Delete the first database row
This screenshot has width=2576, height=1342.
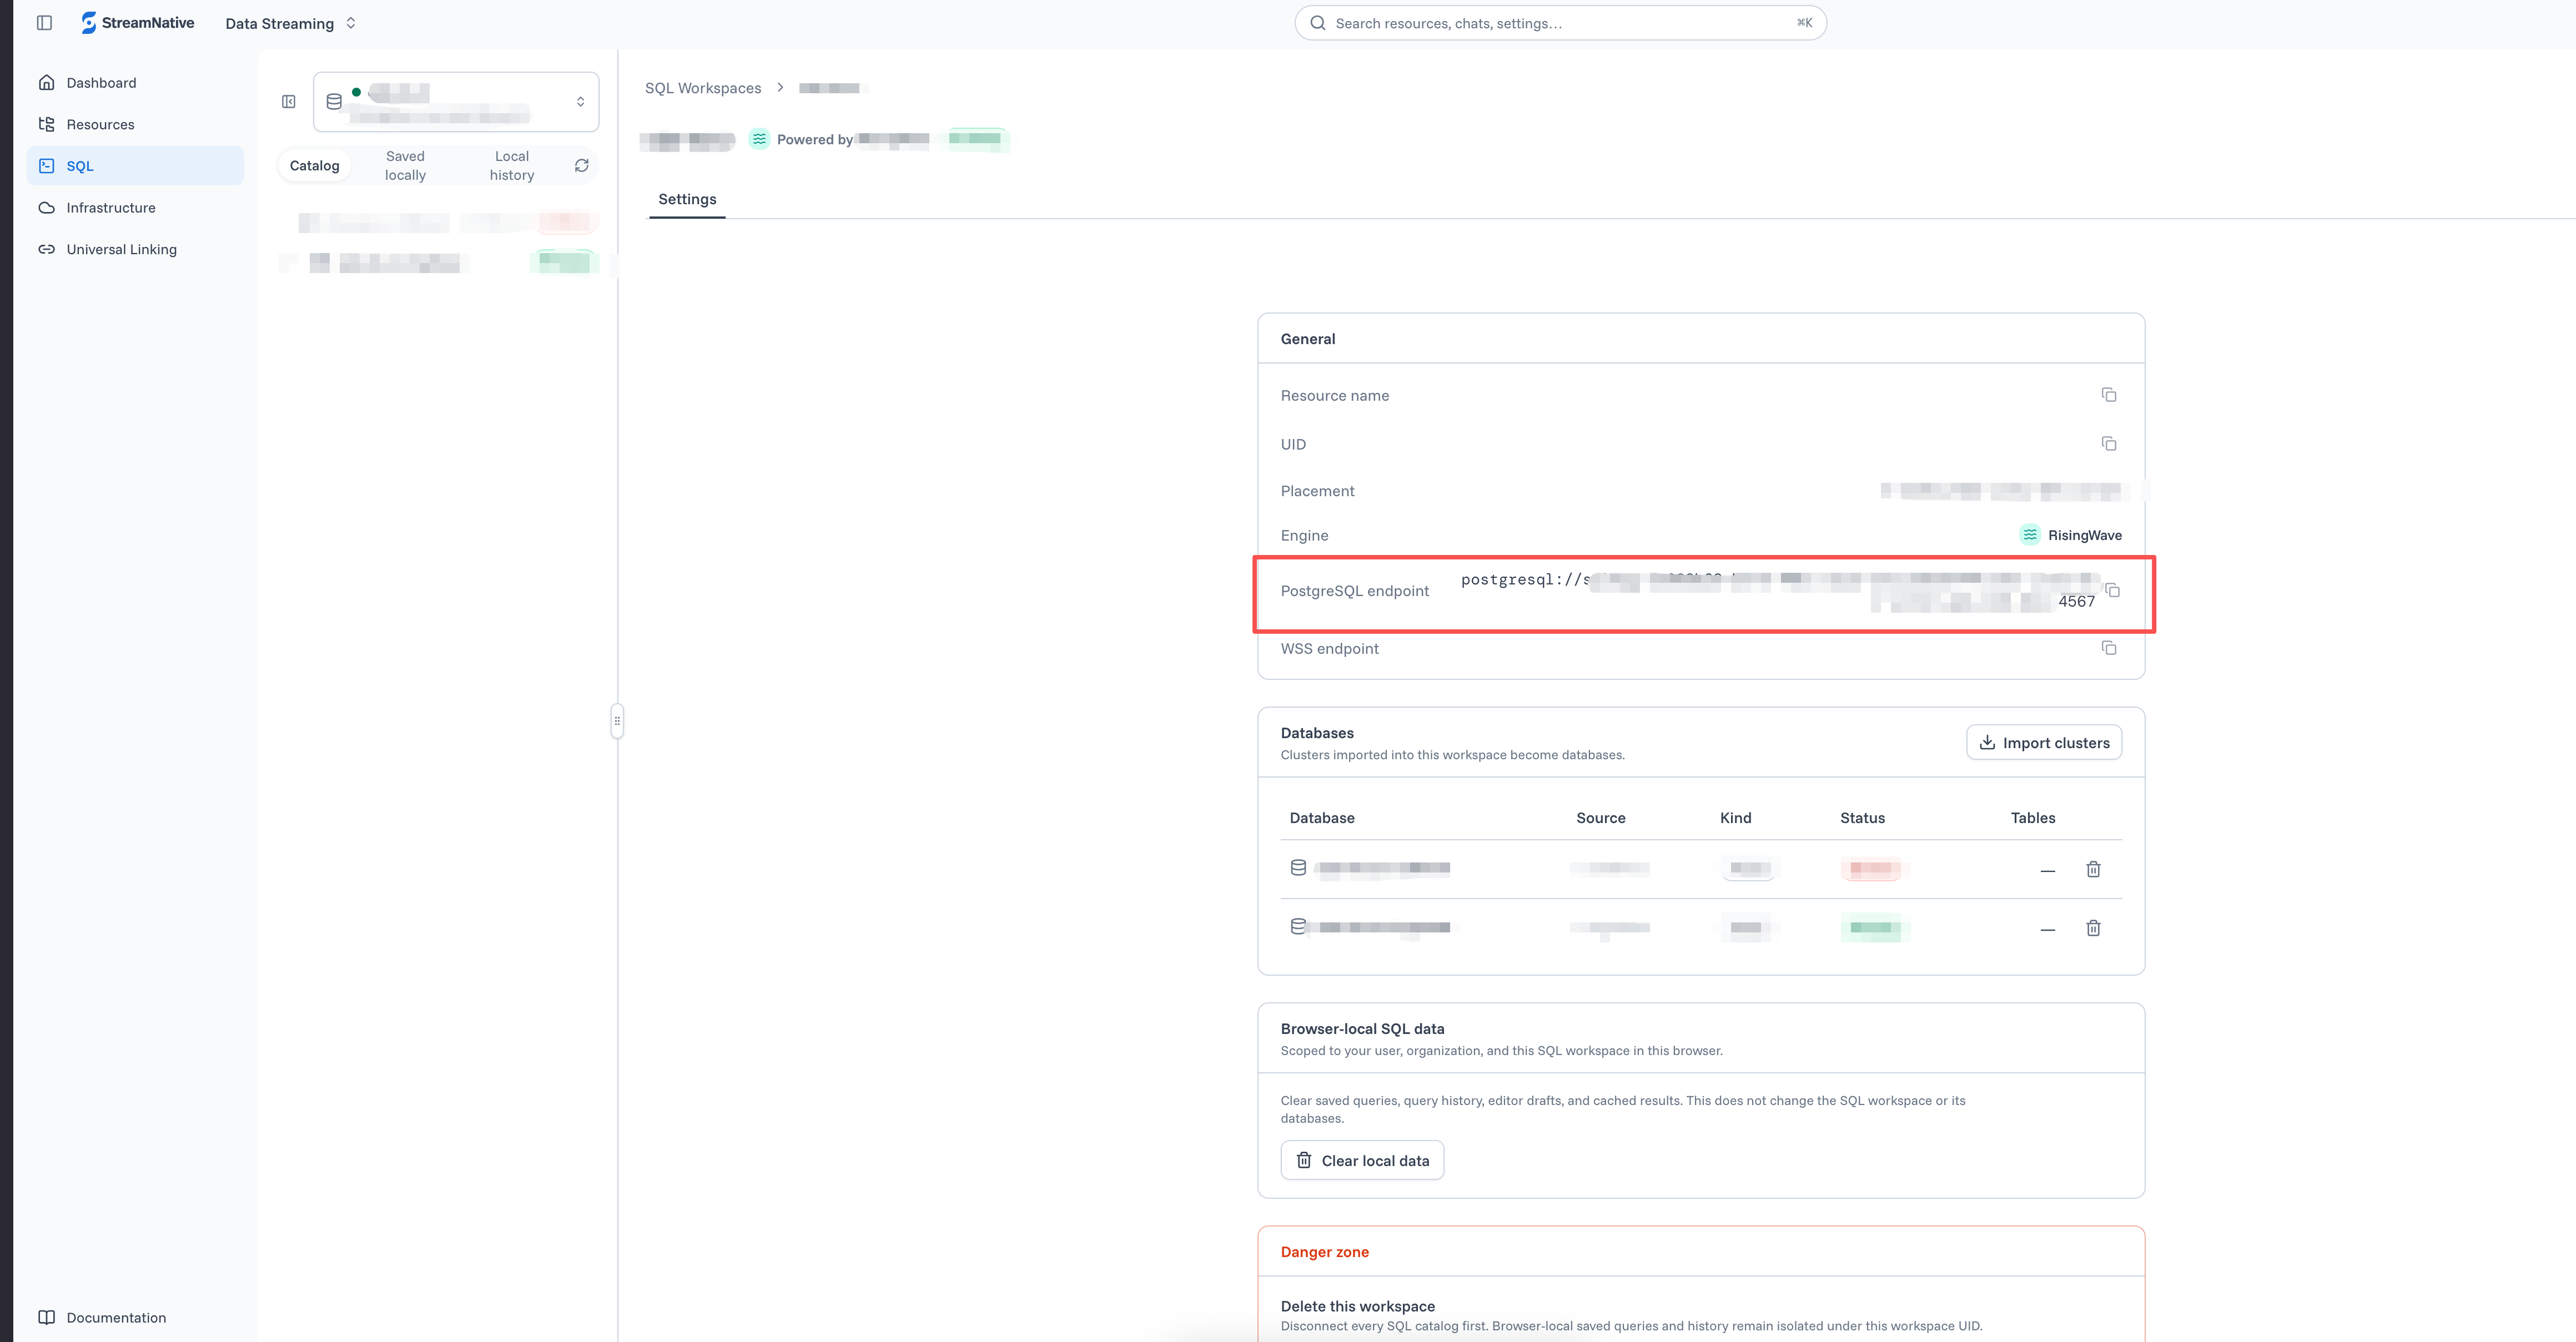point(2093,869)
